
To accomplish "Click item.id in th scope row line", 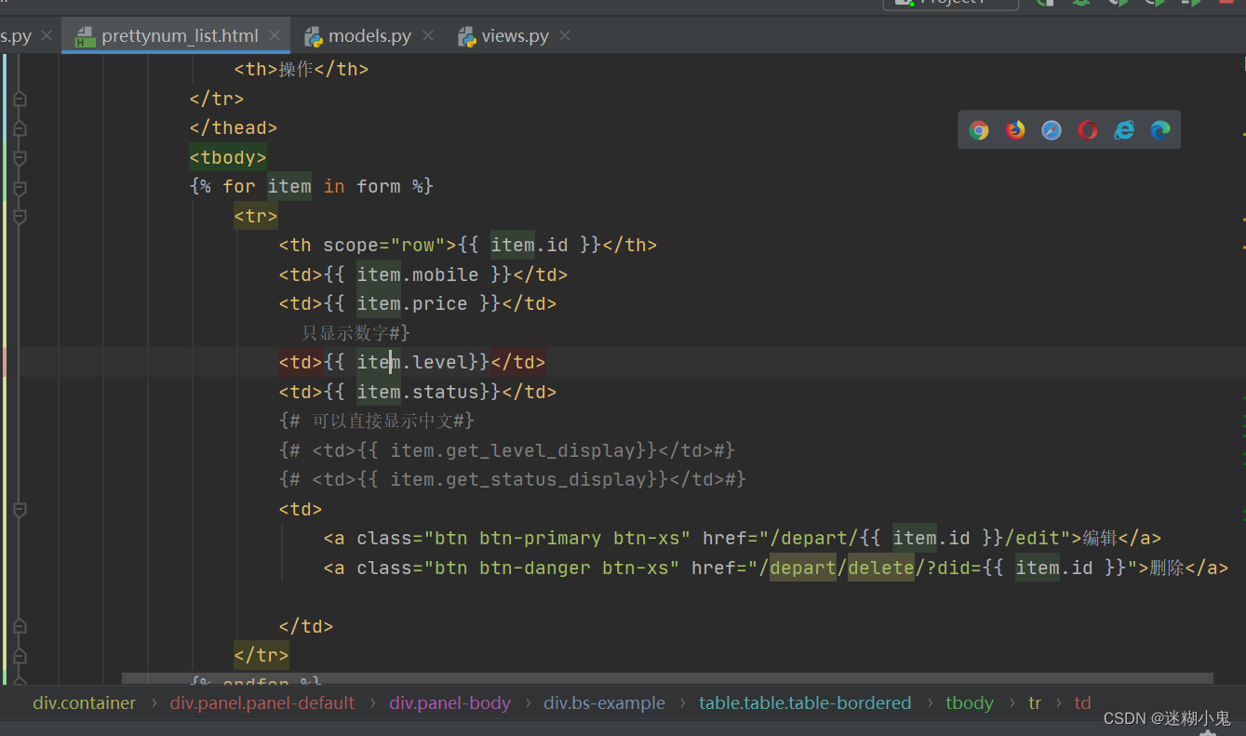I will pyautogui.click(x=529, y=246).
